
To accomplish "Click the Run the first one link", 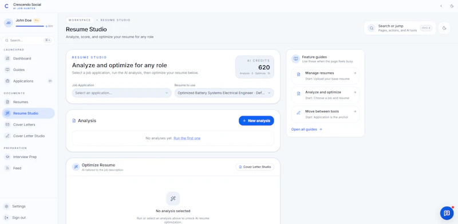I will point(187,138).
